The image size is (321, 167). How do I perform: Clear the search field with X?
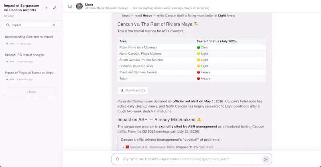pyautogui.click(x=54, y=25)
